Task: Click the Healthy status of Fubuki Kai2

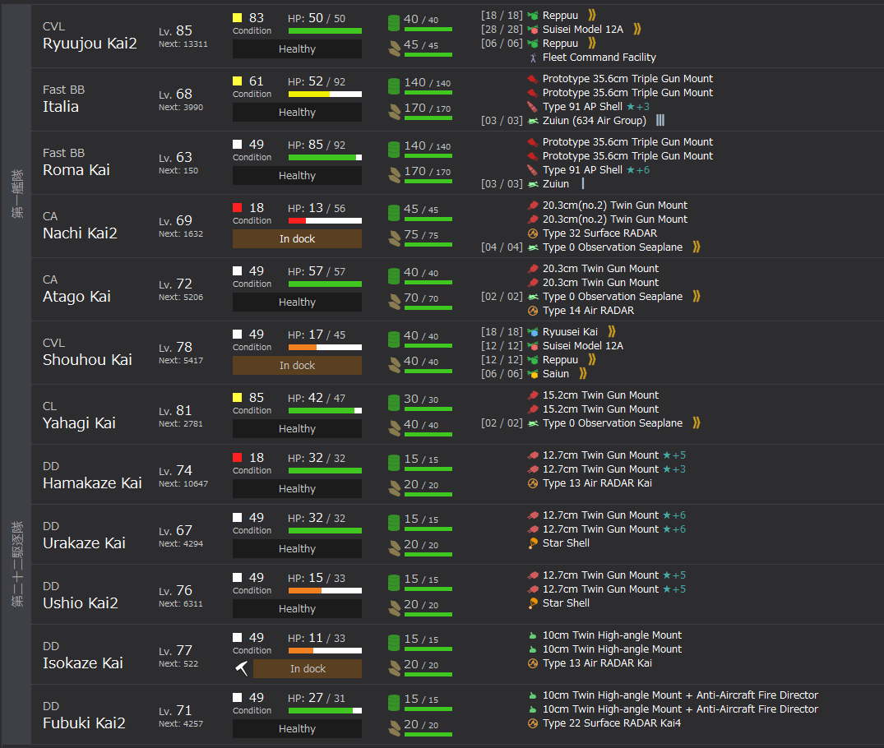Action: 297,729
